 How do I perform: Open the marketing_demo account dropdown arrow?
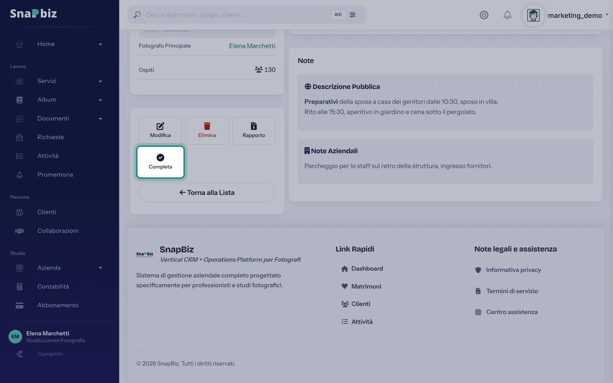(x=607, y=15)
